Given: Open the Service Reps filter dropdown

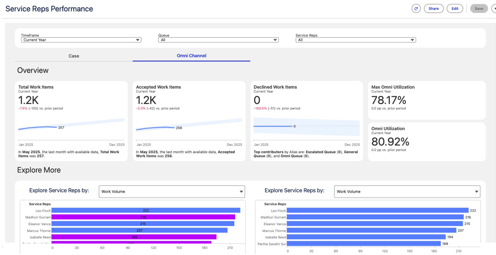Looking at the screenshot, I should point(355,40).
